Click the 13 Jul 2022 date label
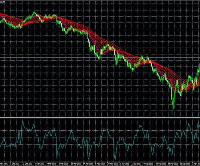Viewport: 200px width, 166px height. pyautogui.click(x=136, y=163)
